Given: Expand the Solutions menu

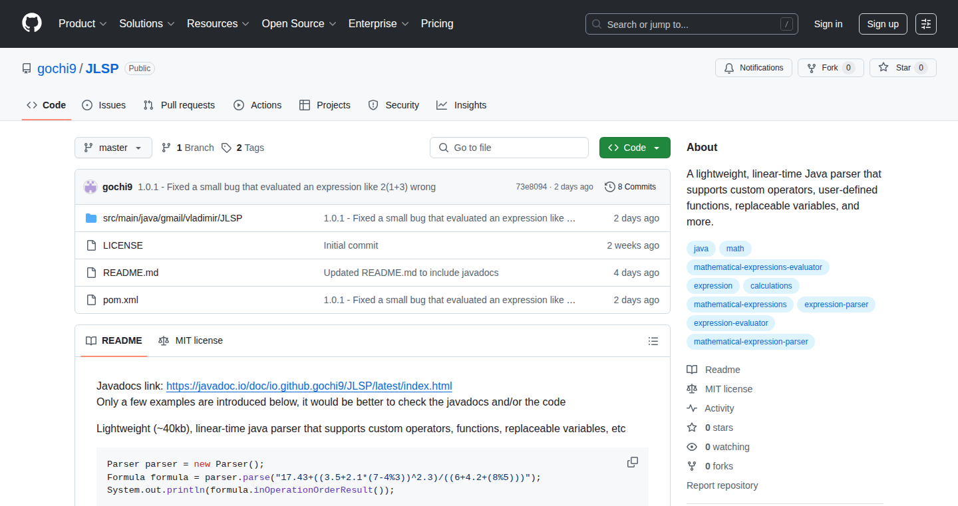Looking at the screenshot, I should coord(147,24).
